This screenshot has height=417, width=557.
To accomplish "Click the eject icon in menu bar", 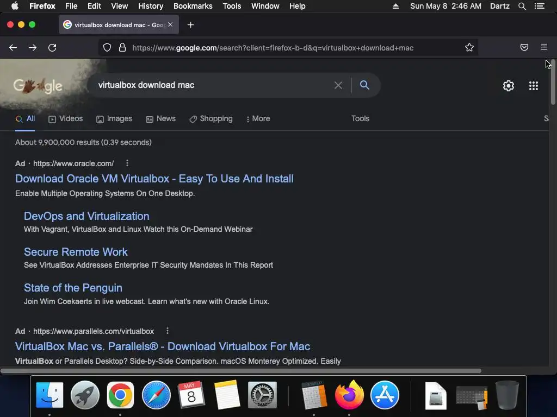I will [x=395, y=6].
